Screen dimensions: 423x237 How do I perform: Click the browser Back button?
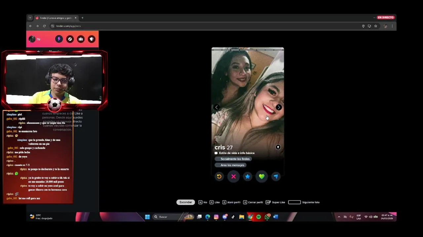click(x=30, y=26)
